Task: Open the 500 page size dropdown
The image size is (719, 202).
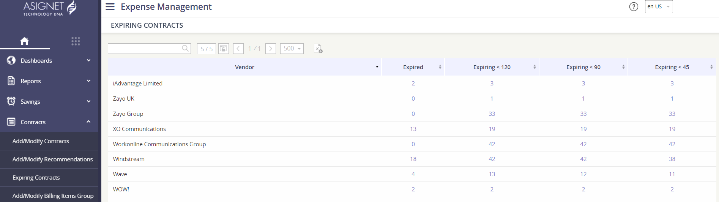Action: (292, 49)
